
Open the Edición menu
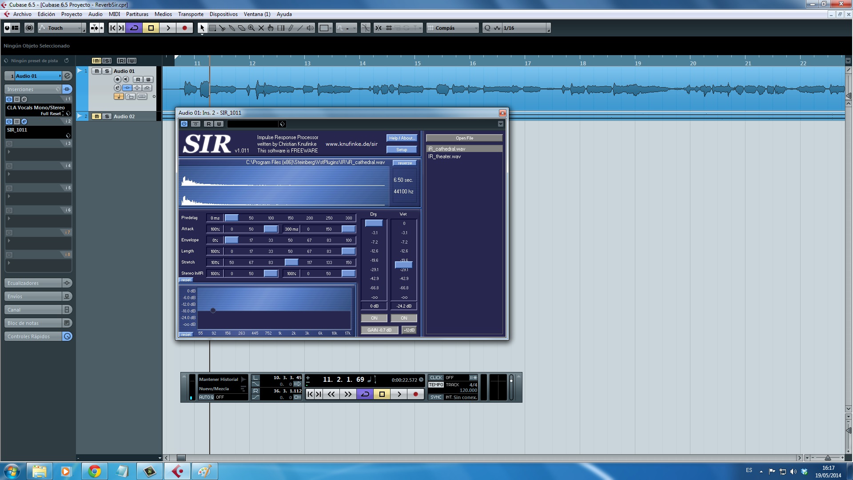tap(46, 14)
